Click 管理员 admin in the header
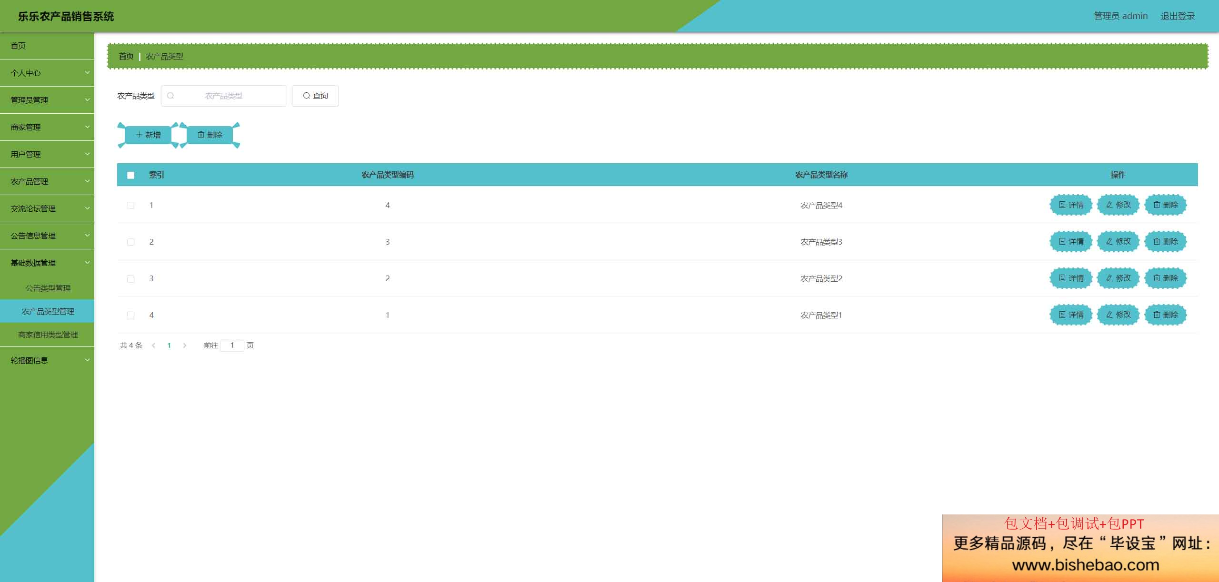Screen dimensions: 1219x582 (x=1120, y=16)
